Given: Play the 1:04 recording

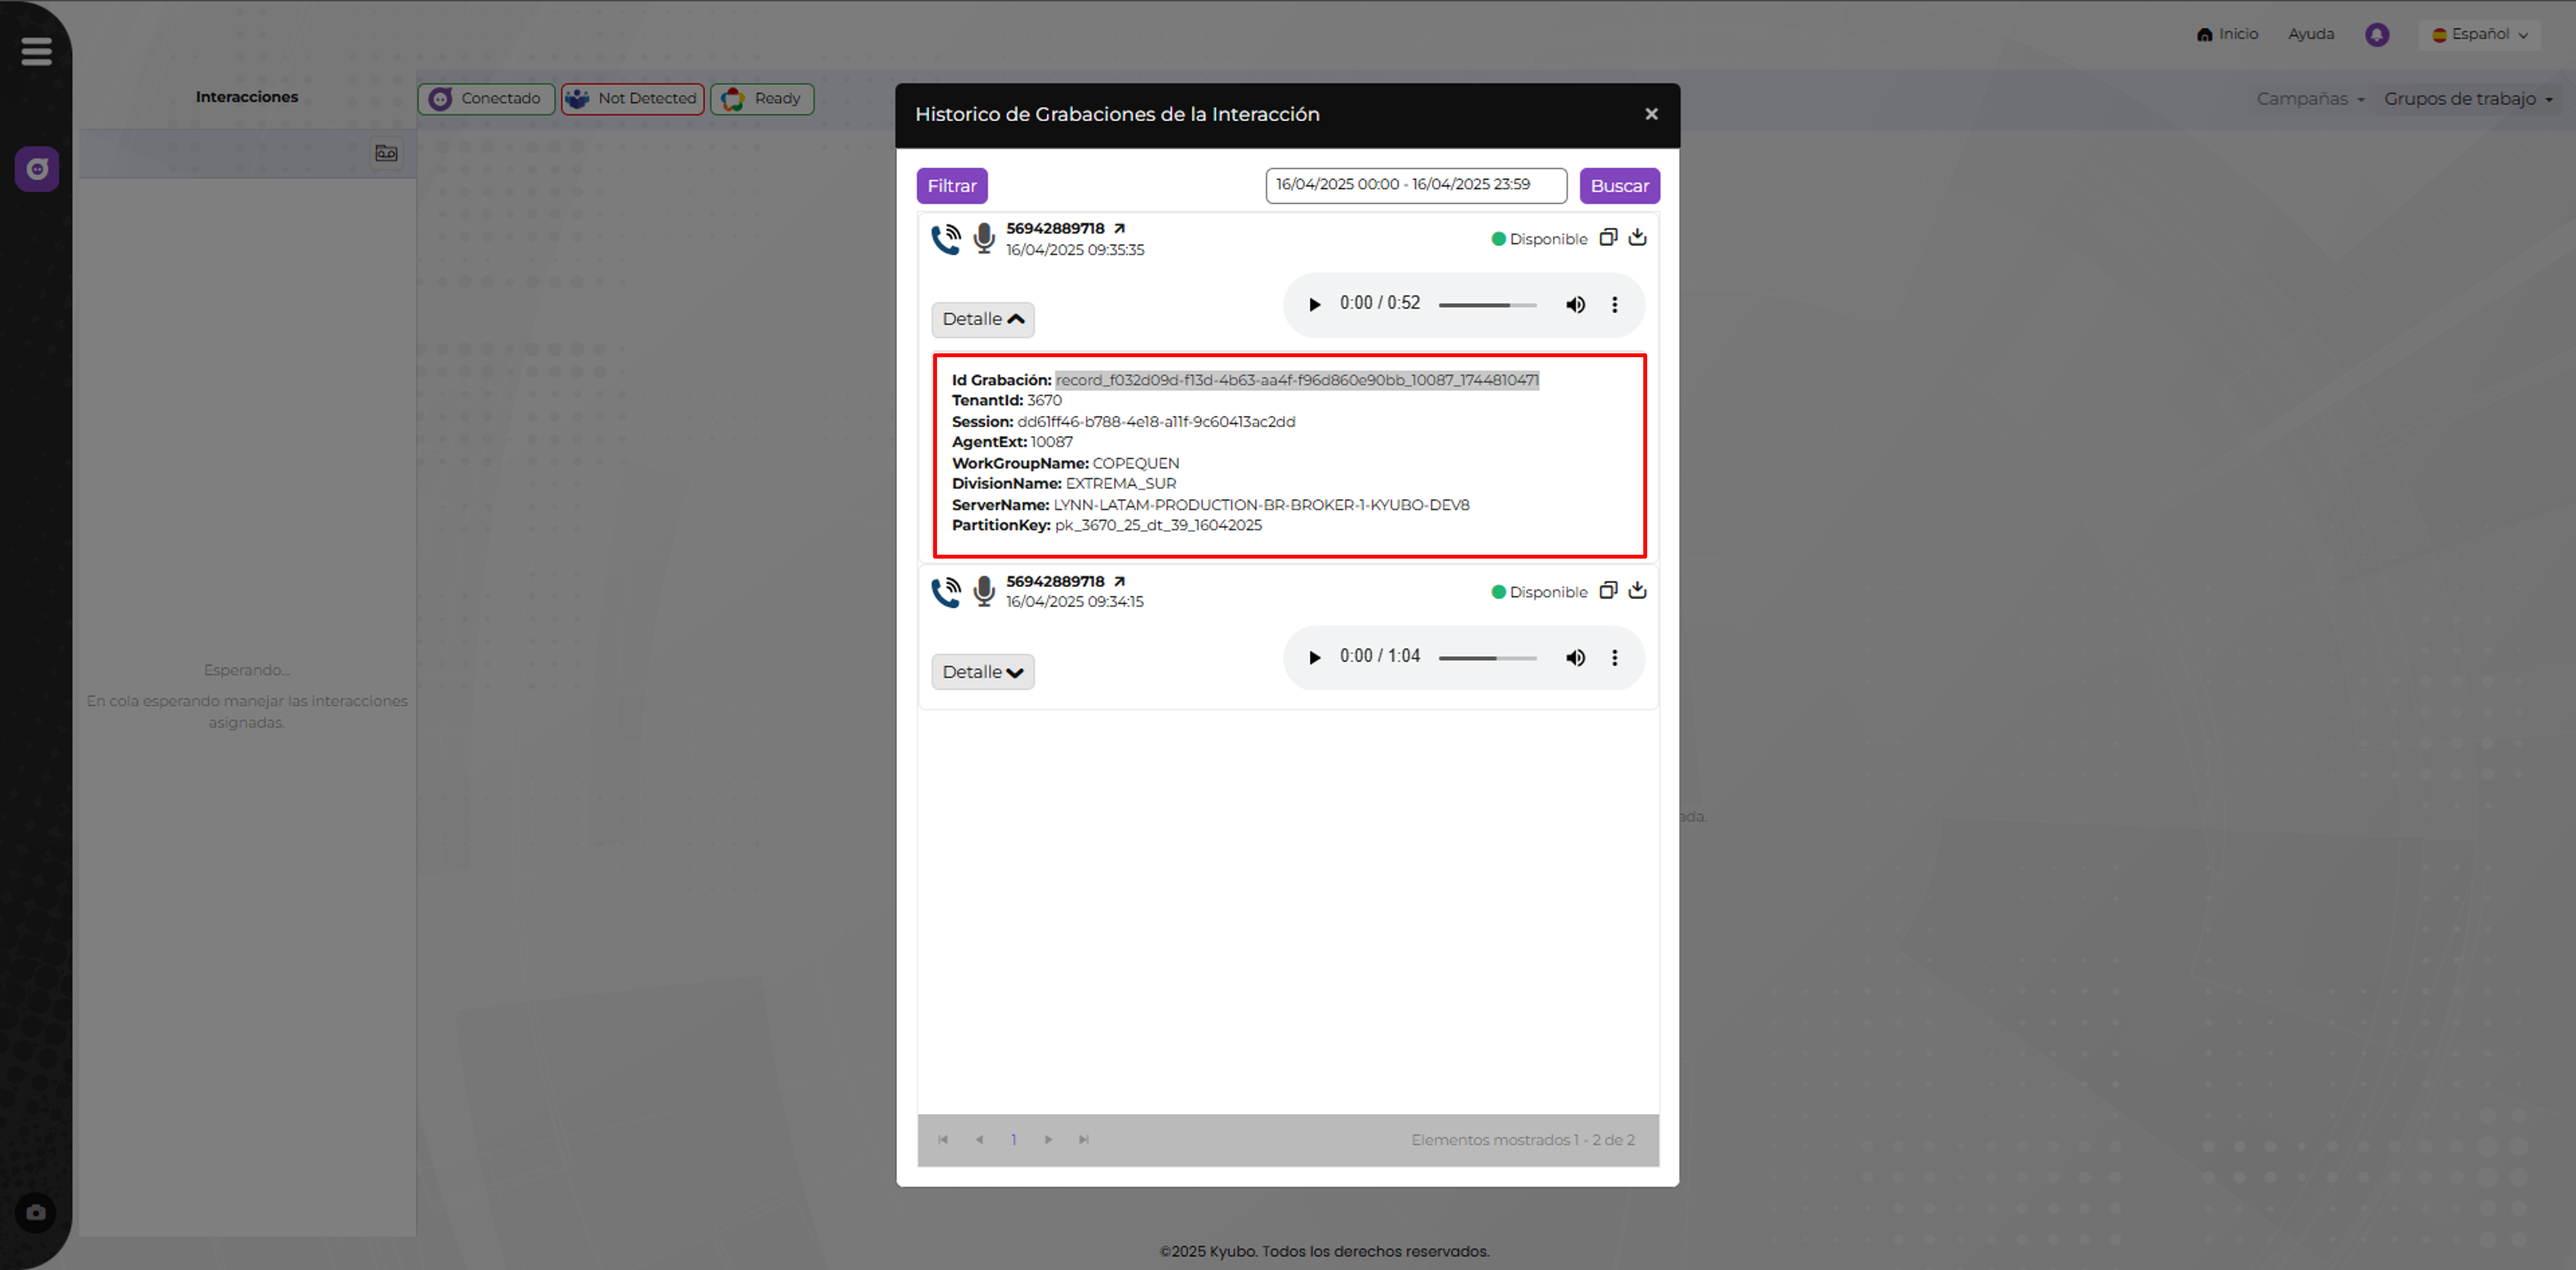Looking at the screenshot, I should point(1314,657).
